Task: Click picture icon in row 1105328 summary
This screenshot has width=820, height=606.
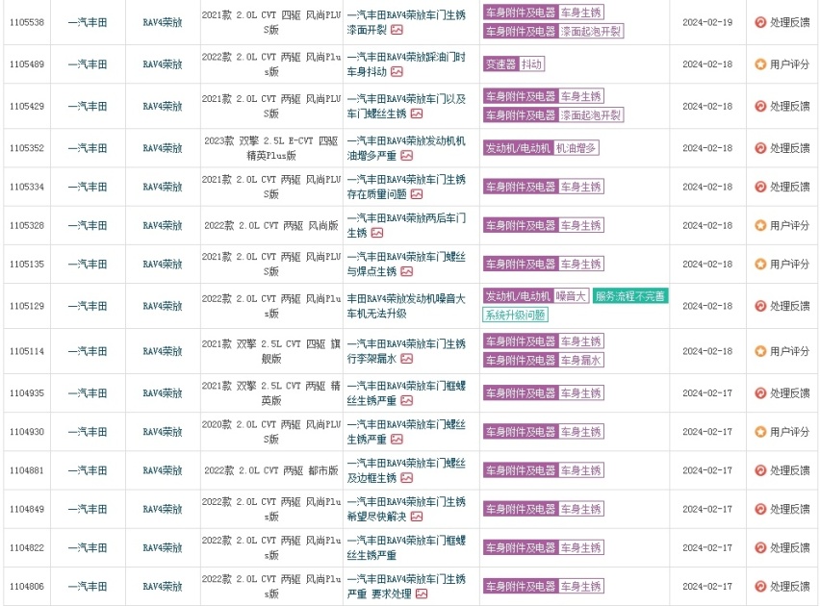Action: (x=377, y=233)
